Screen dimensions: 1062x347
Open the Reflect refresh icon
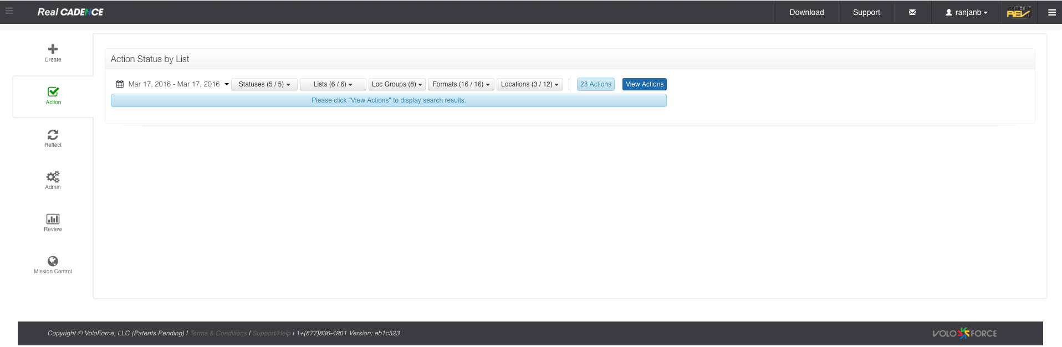coord(53,135)
